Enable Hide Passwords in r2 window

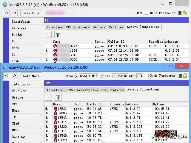coord(147,76)
